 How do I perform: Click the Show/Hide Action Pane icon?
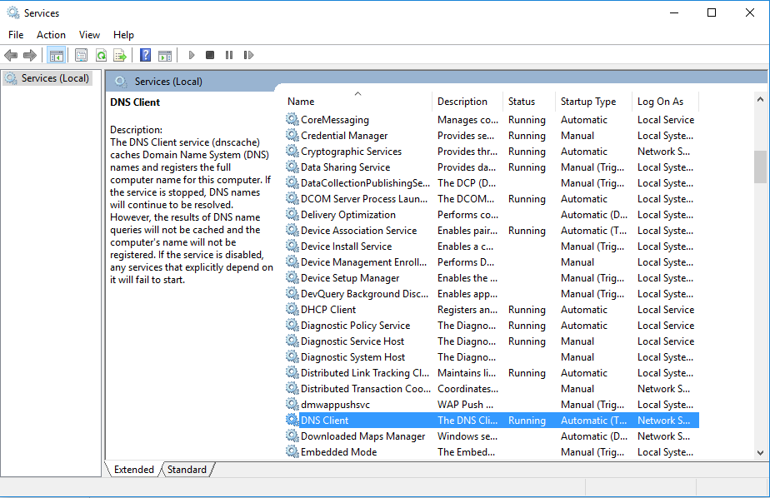[x=165, y=56]
